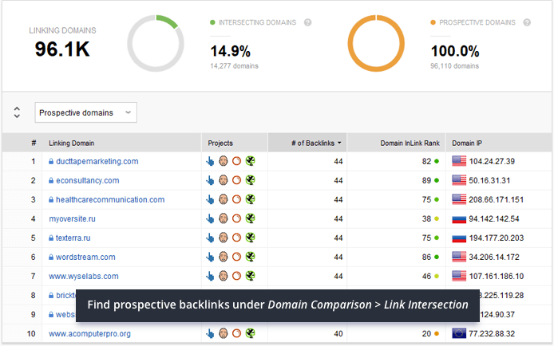
Task: Sort by # of Backlinks column
Action: click(x=307, y=143)
